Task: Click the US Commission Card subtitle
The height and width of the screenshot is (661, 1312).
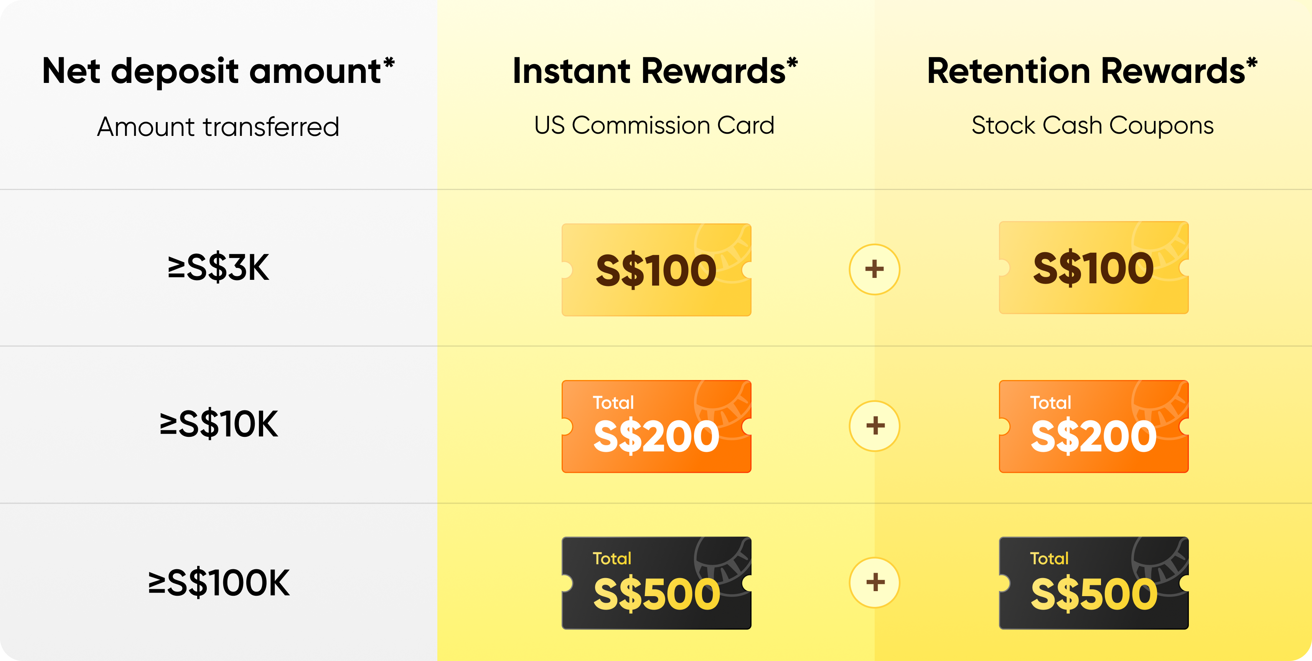Action: coord(654,126)
